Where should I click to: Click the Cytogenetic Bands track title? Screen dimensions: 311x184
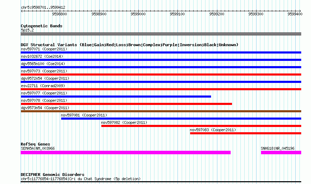(x=42, y=26)
